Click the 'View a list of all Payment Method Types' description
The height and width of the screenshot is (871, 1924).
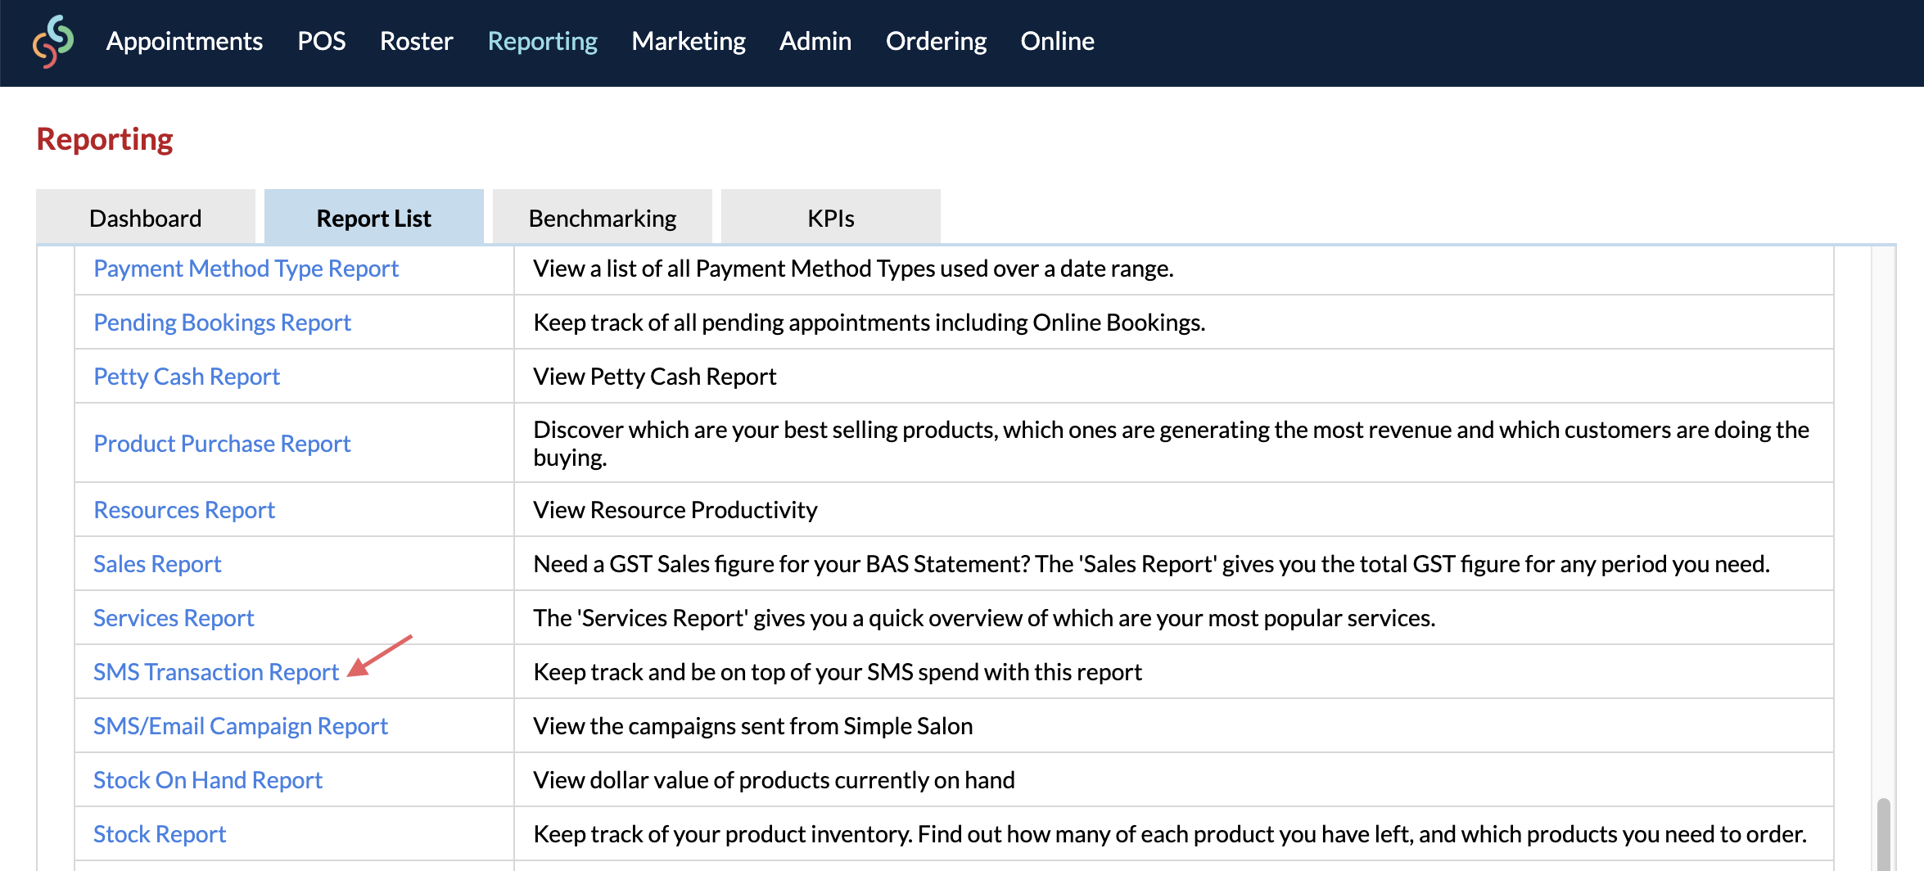click(x=853, y=269)
